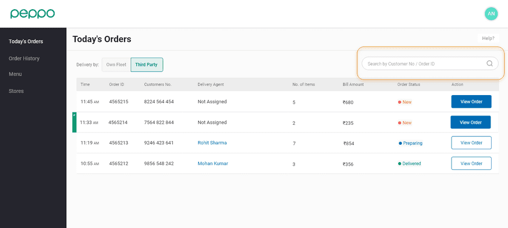
Task: Open the Menu section
Action: 15,74
